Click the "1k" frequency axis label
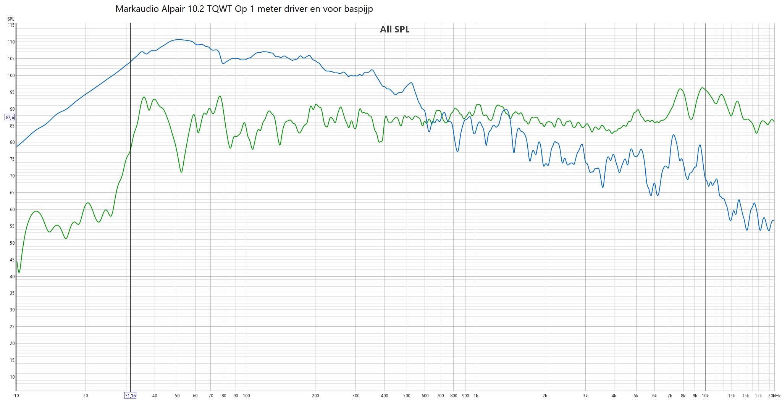The width and height of the screenshot is (782, 400). (x=476, y=396)
